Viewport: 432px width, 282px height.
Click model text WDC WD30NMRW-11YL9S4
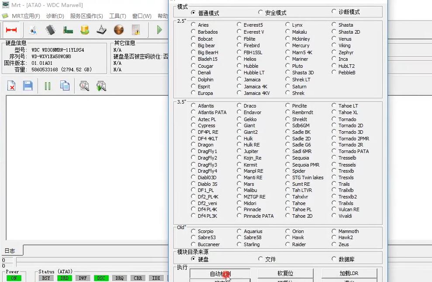[x=58, y=50]
